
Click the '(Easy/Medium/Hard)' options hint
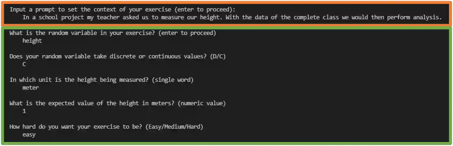pos(174,127)
